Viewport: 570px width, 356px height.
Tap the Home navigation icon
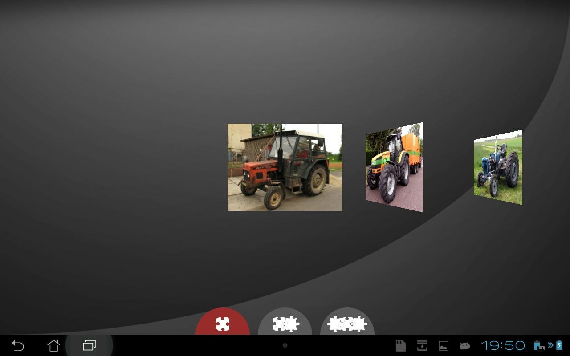point(53,345)
